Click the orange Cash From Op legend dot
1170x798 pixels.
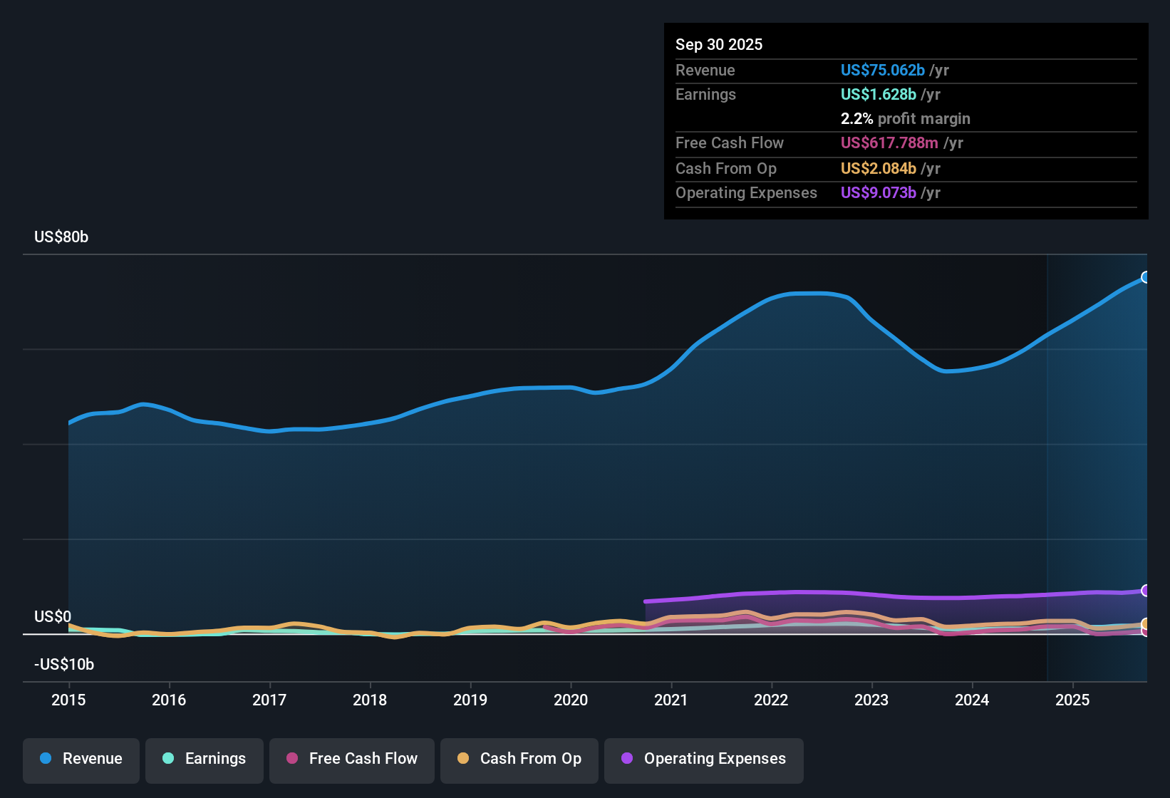point(463,760)
